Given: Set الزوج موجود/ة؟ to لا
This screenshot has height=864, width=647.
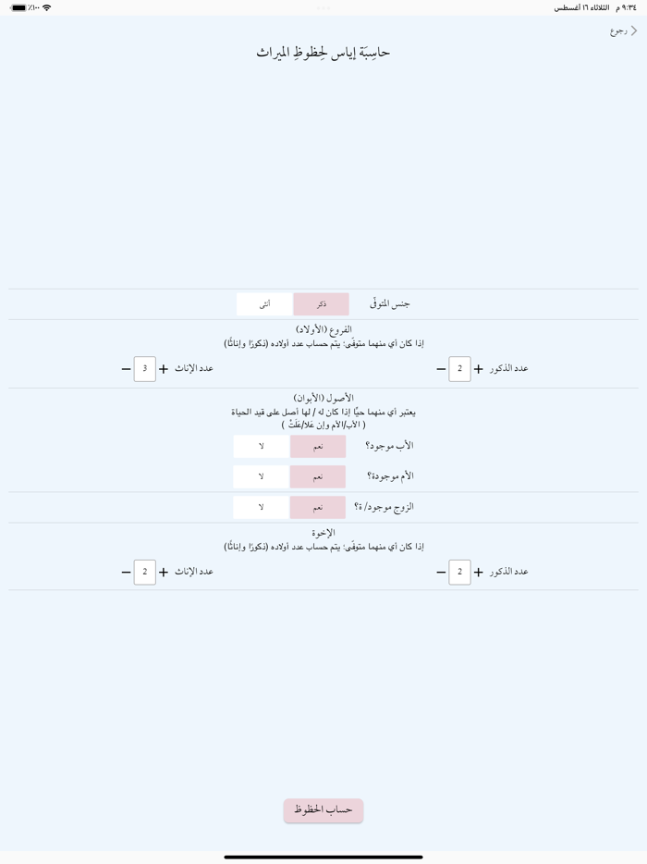Looking at the screenshot, I should click(261, 507).
